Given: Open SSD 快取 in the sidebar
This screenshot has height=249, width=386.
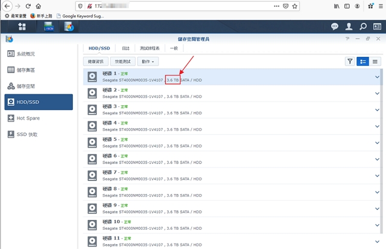Looking at the screenshot, I should (39, 134).
